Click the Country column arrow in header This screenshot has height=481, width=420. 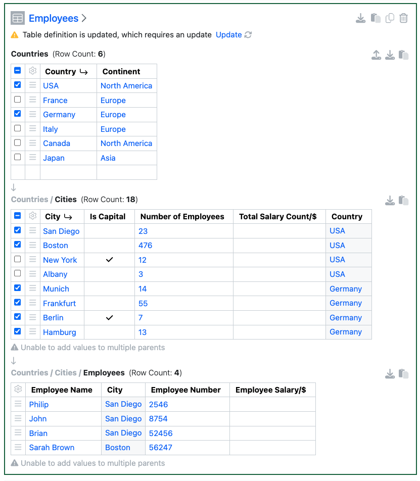tap(83, 72)
